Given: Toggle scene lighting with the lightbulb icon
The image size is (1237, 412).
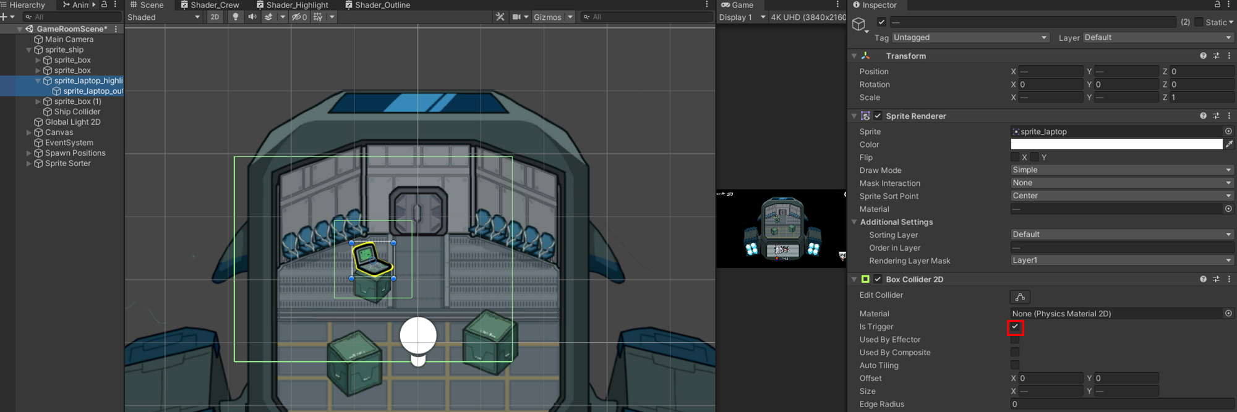Looking at the screenshot, I should [x=235, y=17].
